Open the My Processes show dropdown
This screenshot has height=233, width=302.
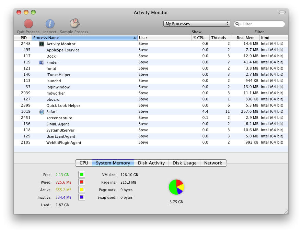(x=197, y=24)
